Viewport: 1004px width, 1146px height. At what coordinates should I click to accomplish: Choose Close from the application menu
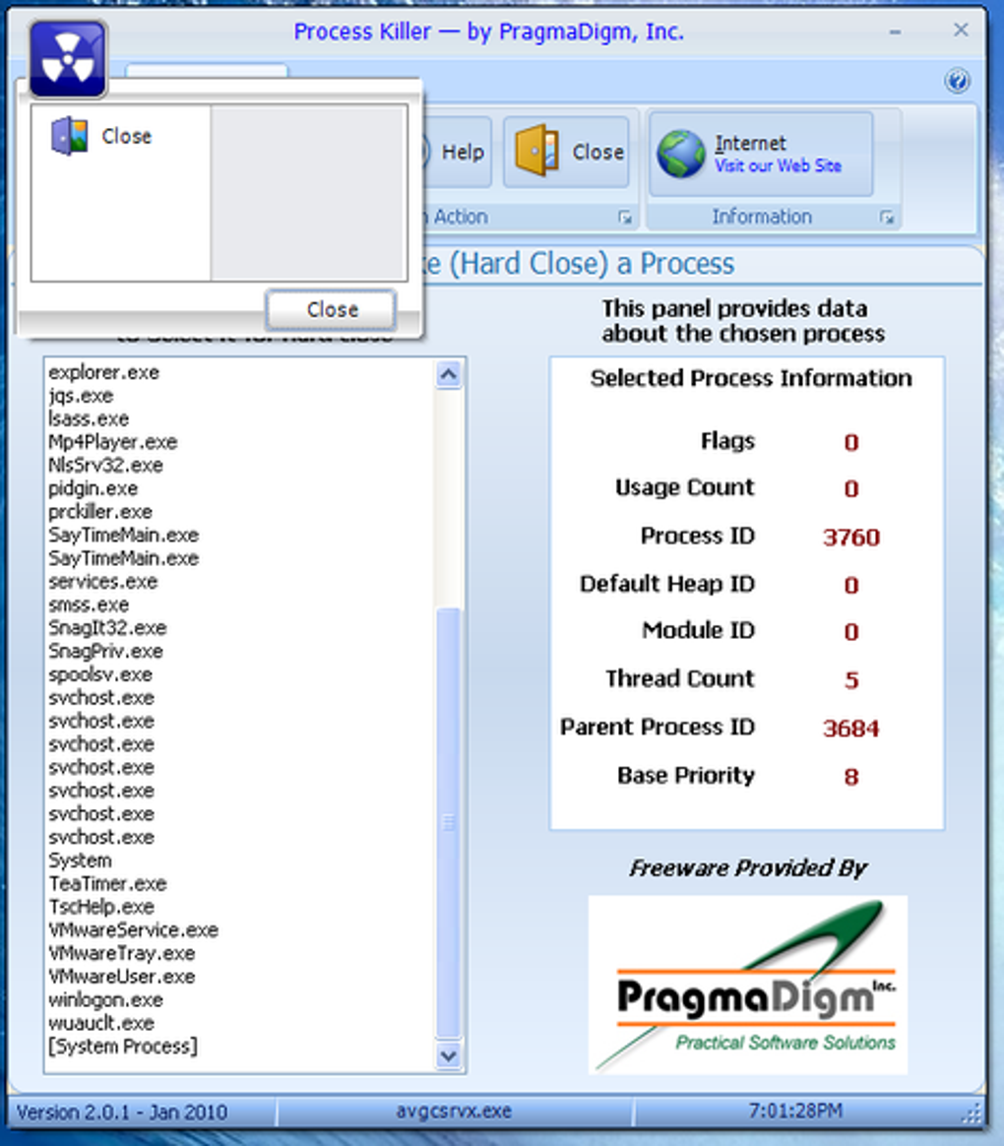126,135
